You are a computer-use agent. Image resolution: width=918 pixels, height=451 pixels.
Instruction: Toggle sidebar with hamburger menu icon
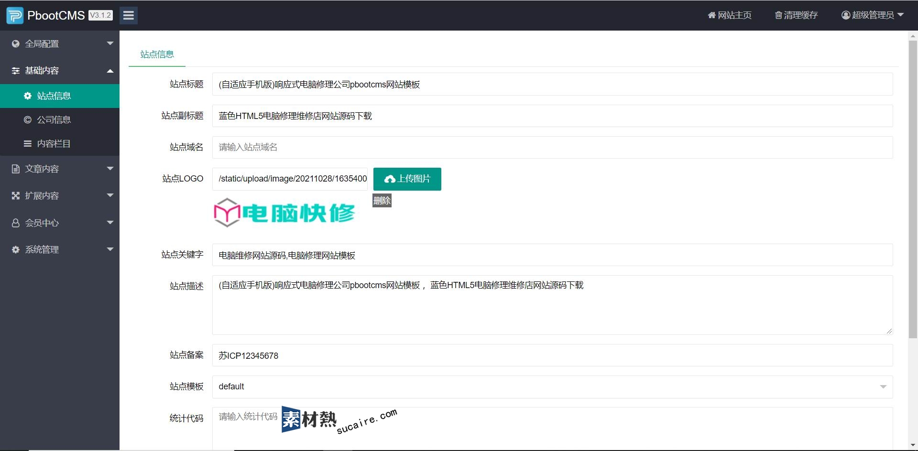point(128,15)
